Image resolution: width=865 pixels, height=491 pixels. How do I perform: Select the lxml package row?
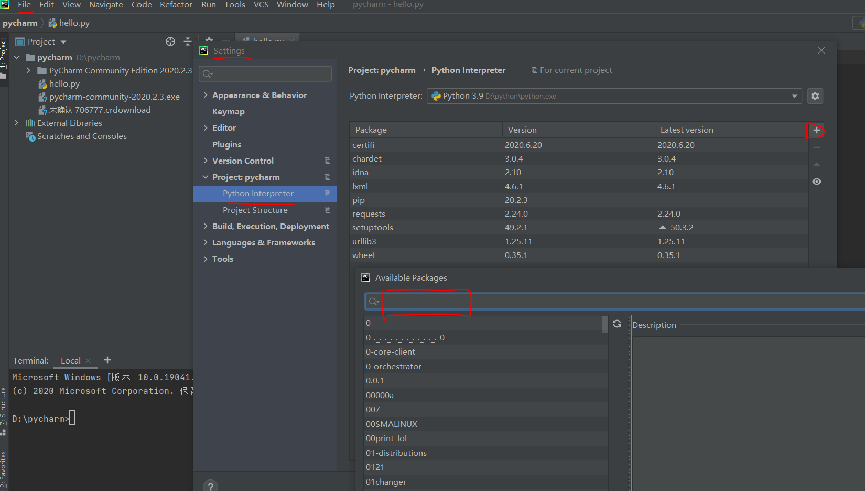pos(579,186)
